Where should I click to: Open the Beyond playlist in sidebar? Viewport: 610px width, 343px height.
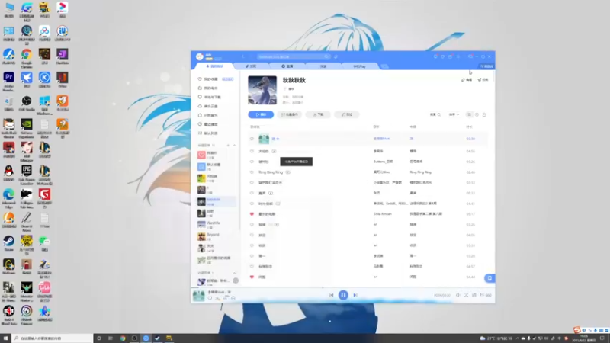[x=216, y=236]
